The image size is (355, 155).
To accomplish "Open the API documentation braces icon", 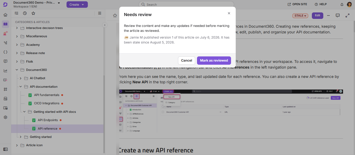I will pyautogui.click(x=5, y=52).
